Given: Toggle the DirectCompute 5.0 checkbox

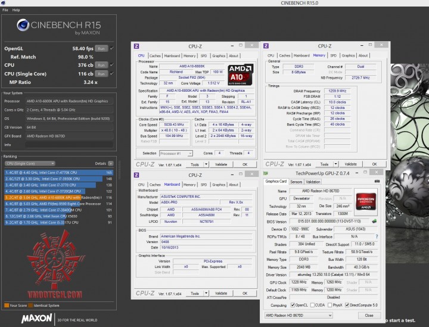Looking at the screenshot, I should [x=347, y=305].
